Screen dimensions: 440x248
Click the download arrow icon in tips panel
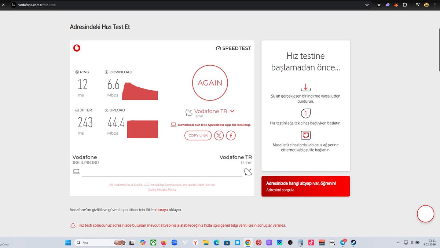click(305, 87)
